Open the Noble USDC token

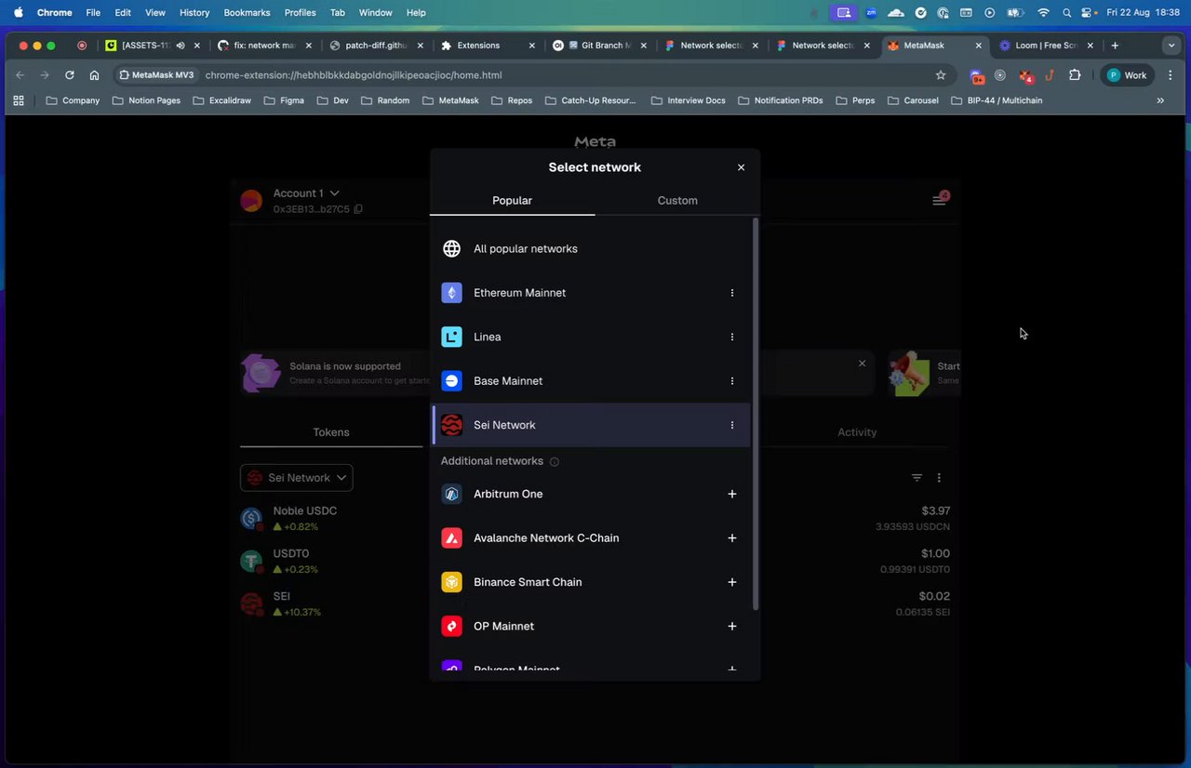click(595, 519)
